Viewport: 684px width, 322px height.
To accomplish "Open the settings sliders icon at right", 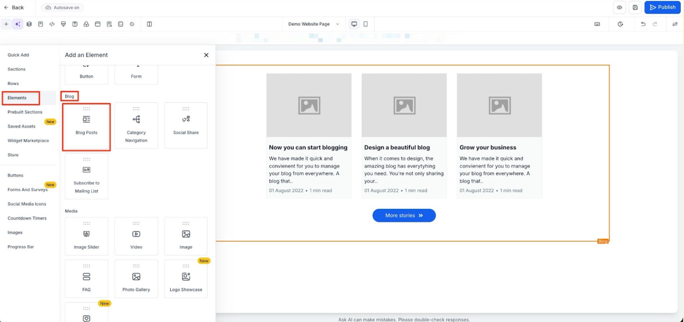I will [x=675, y=24].
